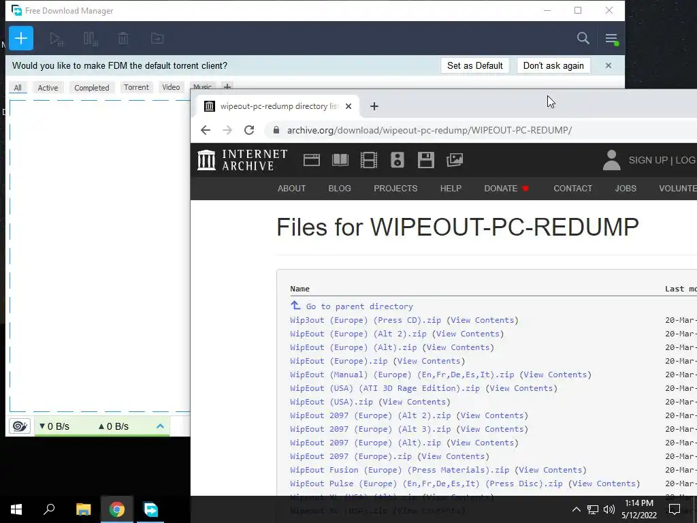
Task: Click the pause-all downloads icon in FDM
Action: [91, 39]
